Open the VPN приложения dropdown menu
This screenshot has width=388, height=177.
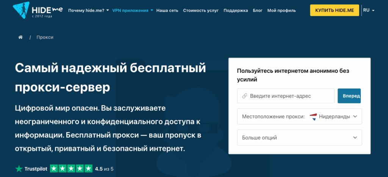click(x=133, y=11)
